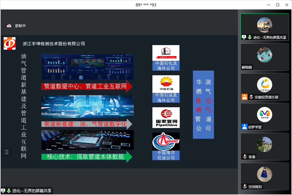Click the red arrow labeled 管道数据中心、管道工业互联网

[87, 87]
